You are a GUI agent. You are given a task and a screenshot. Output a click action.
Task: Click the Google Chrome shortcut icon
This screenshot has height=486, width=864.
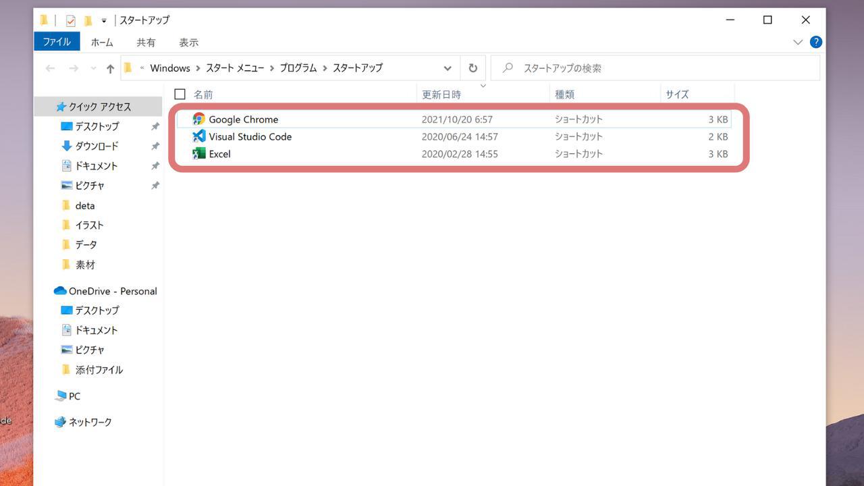point(198,119)
